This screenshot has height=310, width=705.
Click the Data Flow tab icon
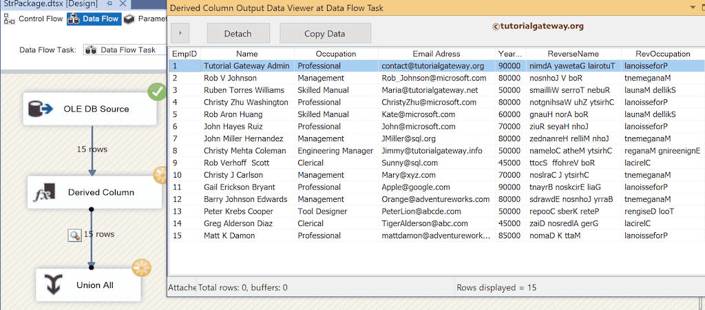pyautogui.click(x=74, y=19)
